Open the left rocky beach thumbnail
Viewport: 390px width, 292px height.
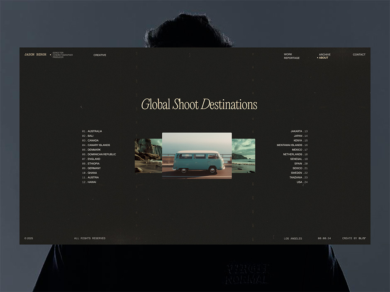[x=148, y=156]
